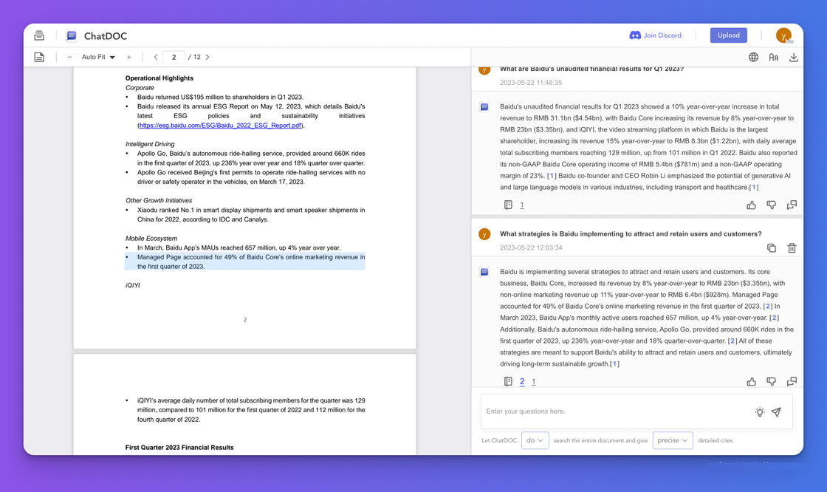Image resolution: width=827 pixels, height=492 pixels.
Task: Click the question input field
Action: pos(613,411)
